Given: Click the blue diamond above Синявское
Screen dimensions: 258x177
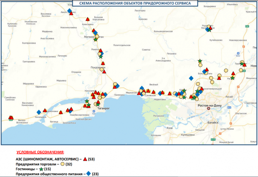Looking at the screenshot, I should [142, 88].
